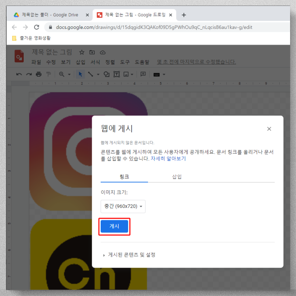Screen dimensions: 296x296
Task: Click the browser back arrow
Action: point(14,27)
